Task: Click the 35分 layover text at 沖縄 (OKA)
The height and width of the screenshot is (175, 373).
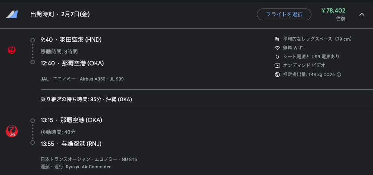Action: click(x=86, y=99)
